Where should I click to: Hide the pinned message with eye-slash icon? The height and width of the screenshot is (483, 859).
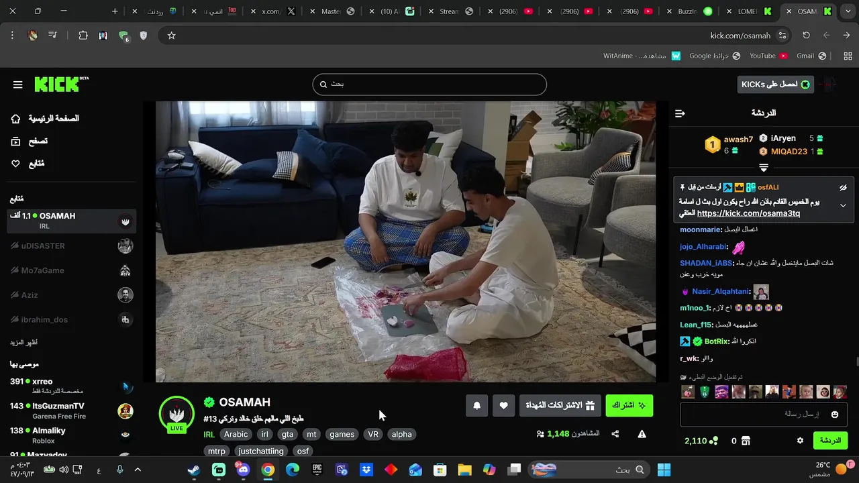[x=843, y=188]
